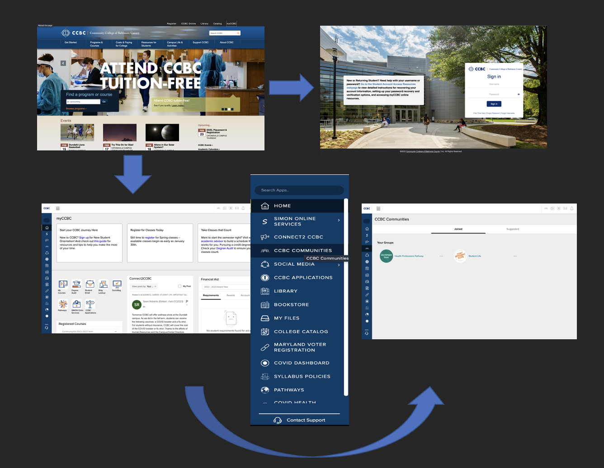Toggle password visibility eye icon

pos(518,94)
